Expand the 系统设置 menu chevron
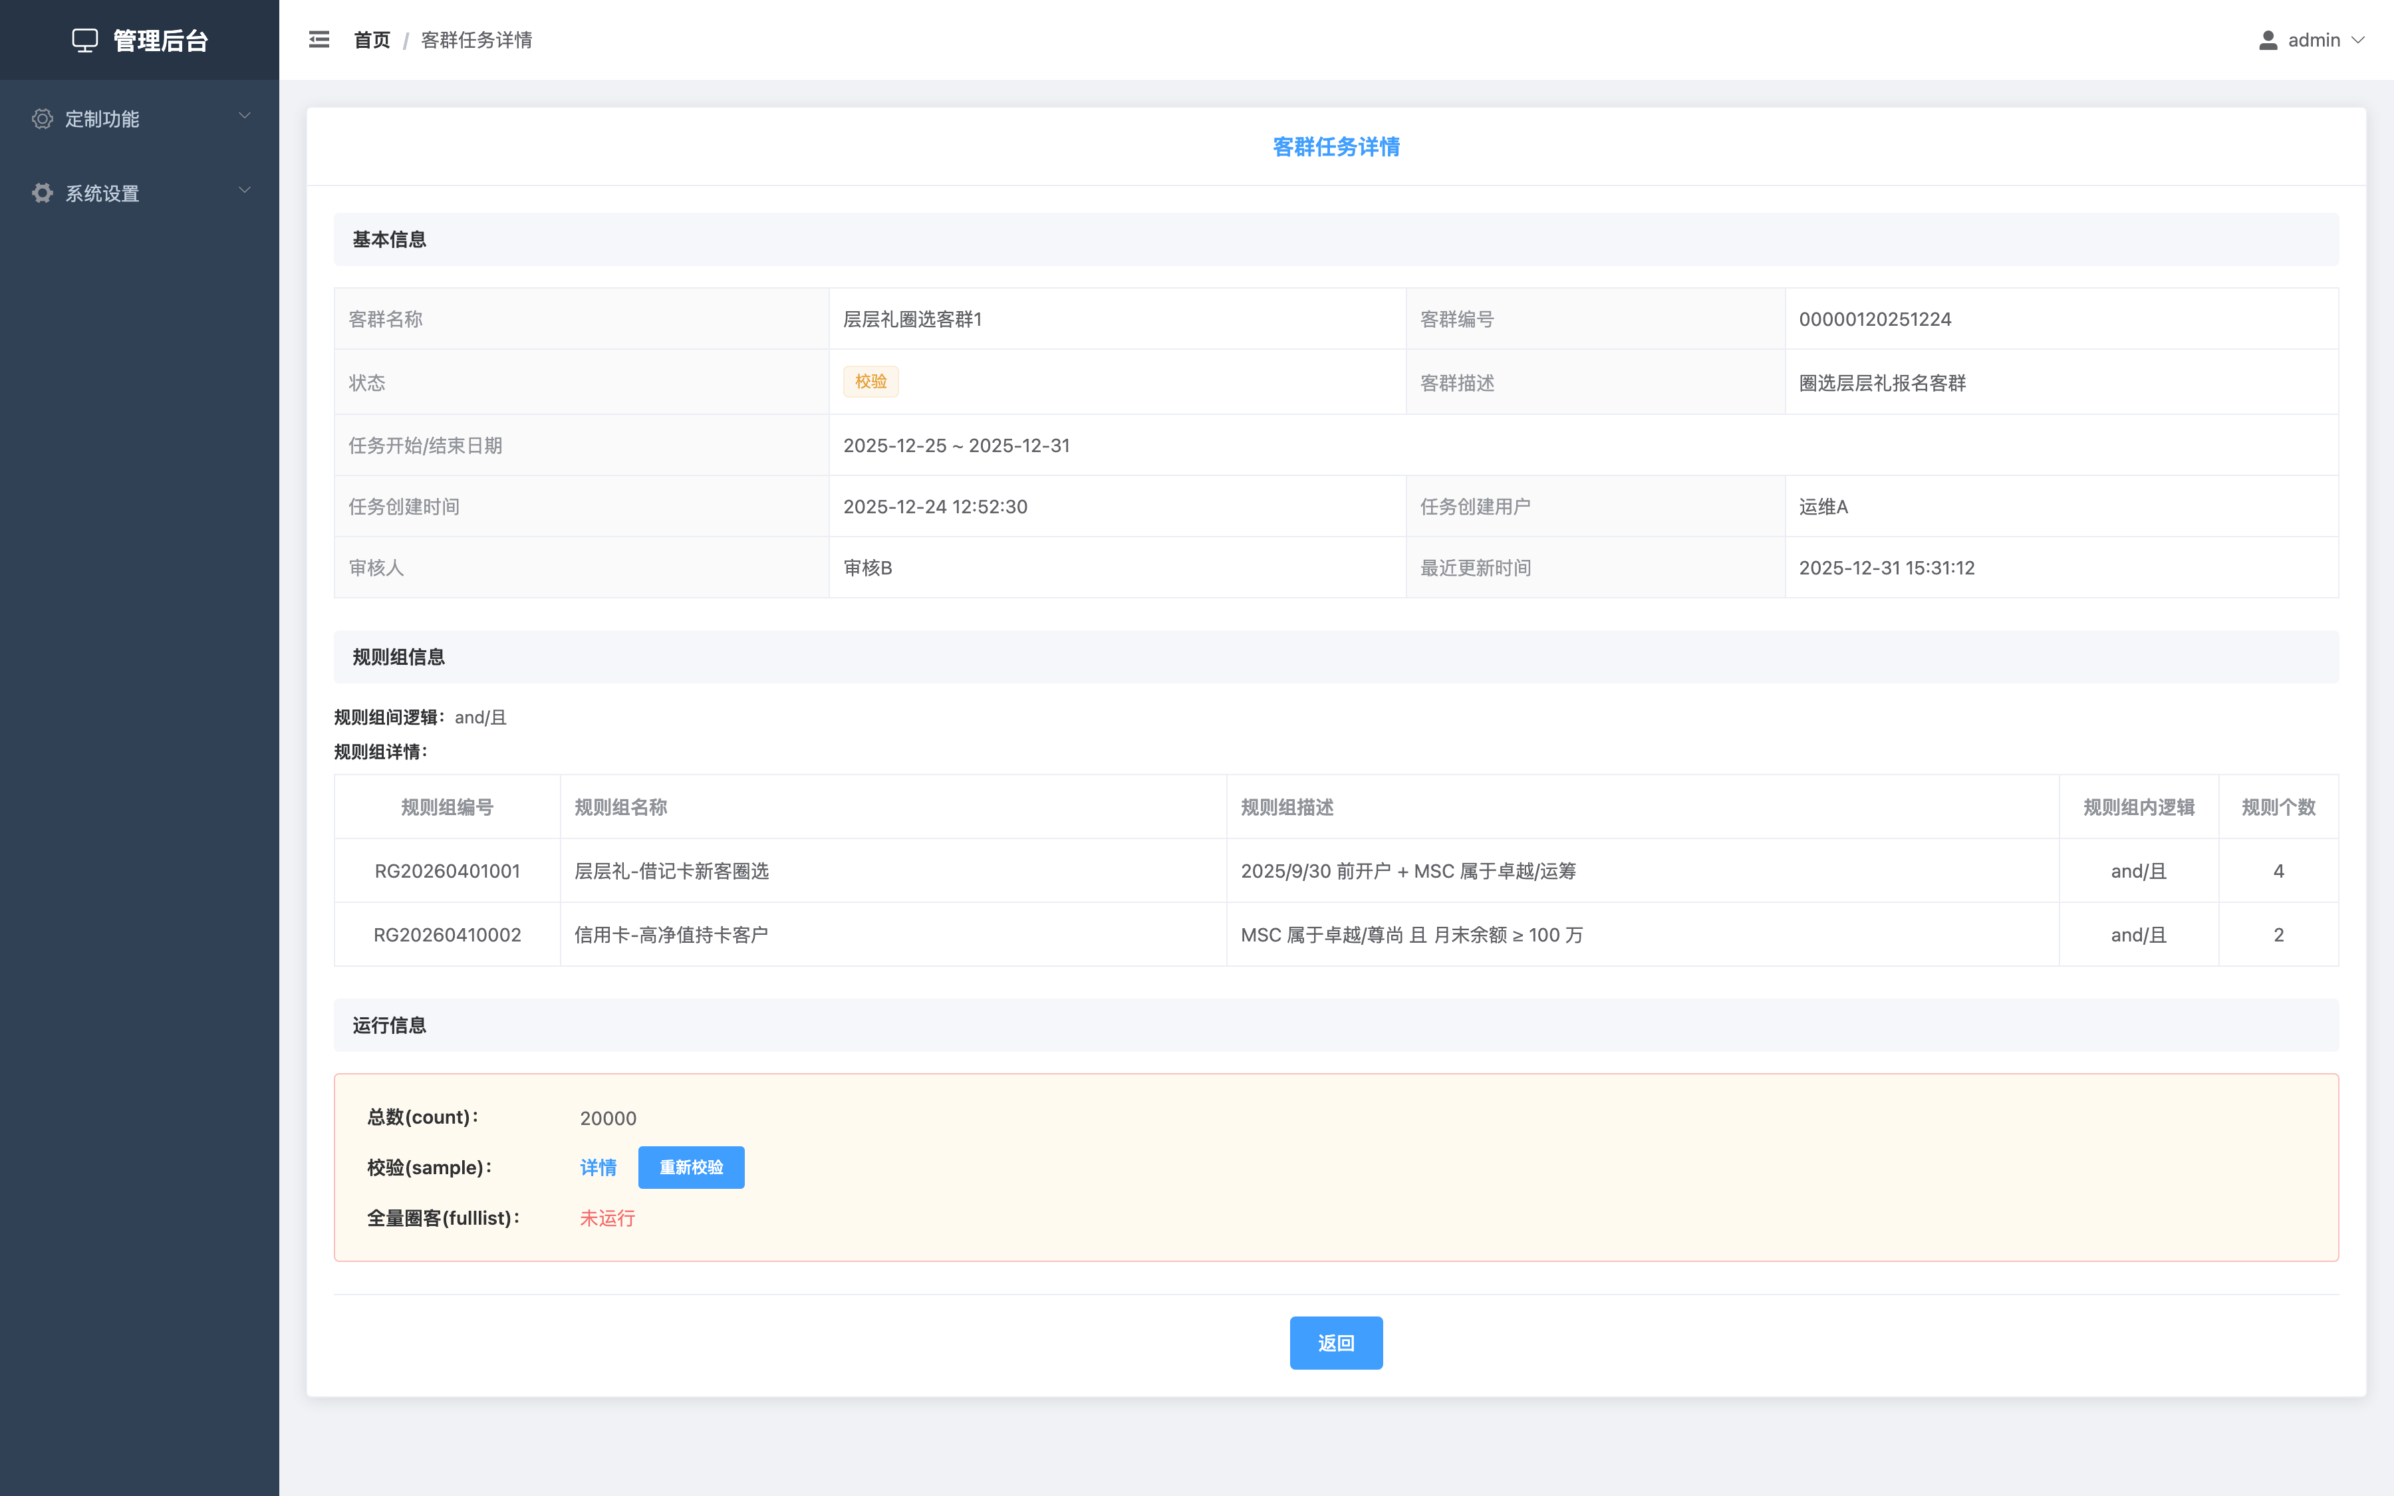Screen dimensions: 2394x1496 pos(244,191)
